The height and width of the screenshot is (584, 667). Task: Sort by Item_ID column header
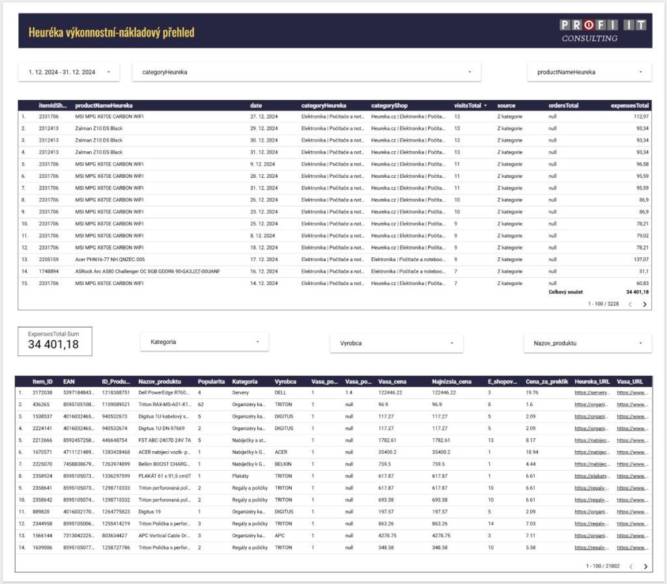coord(42,382)
